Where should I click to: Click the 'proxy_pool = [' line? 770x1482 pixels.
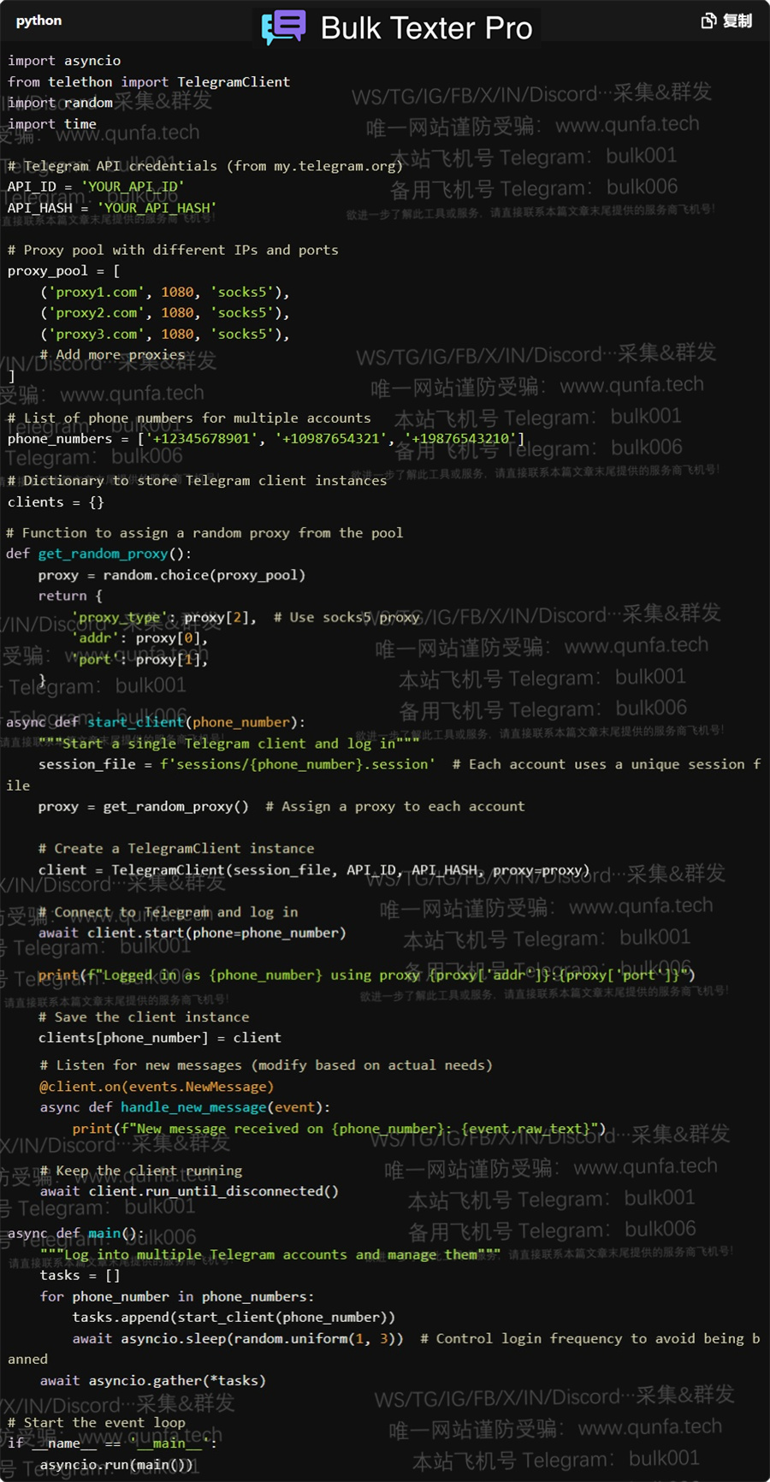point(64,270)
